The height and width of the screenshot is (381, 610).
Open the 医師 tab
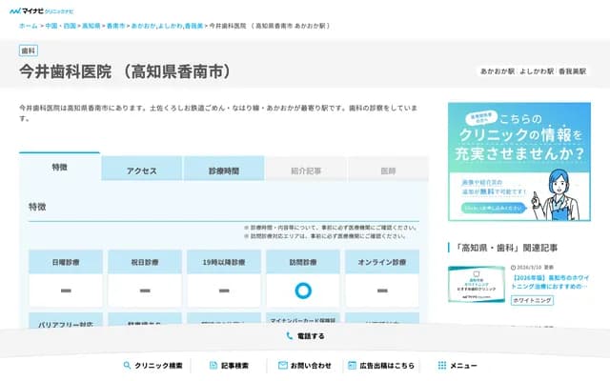pos(388,170)
